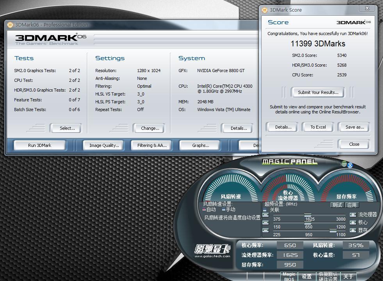Select 手动 fan speed mode
Screen dimensions: 383x281
[x=223, y=209]
